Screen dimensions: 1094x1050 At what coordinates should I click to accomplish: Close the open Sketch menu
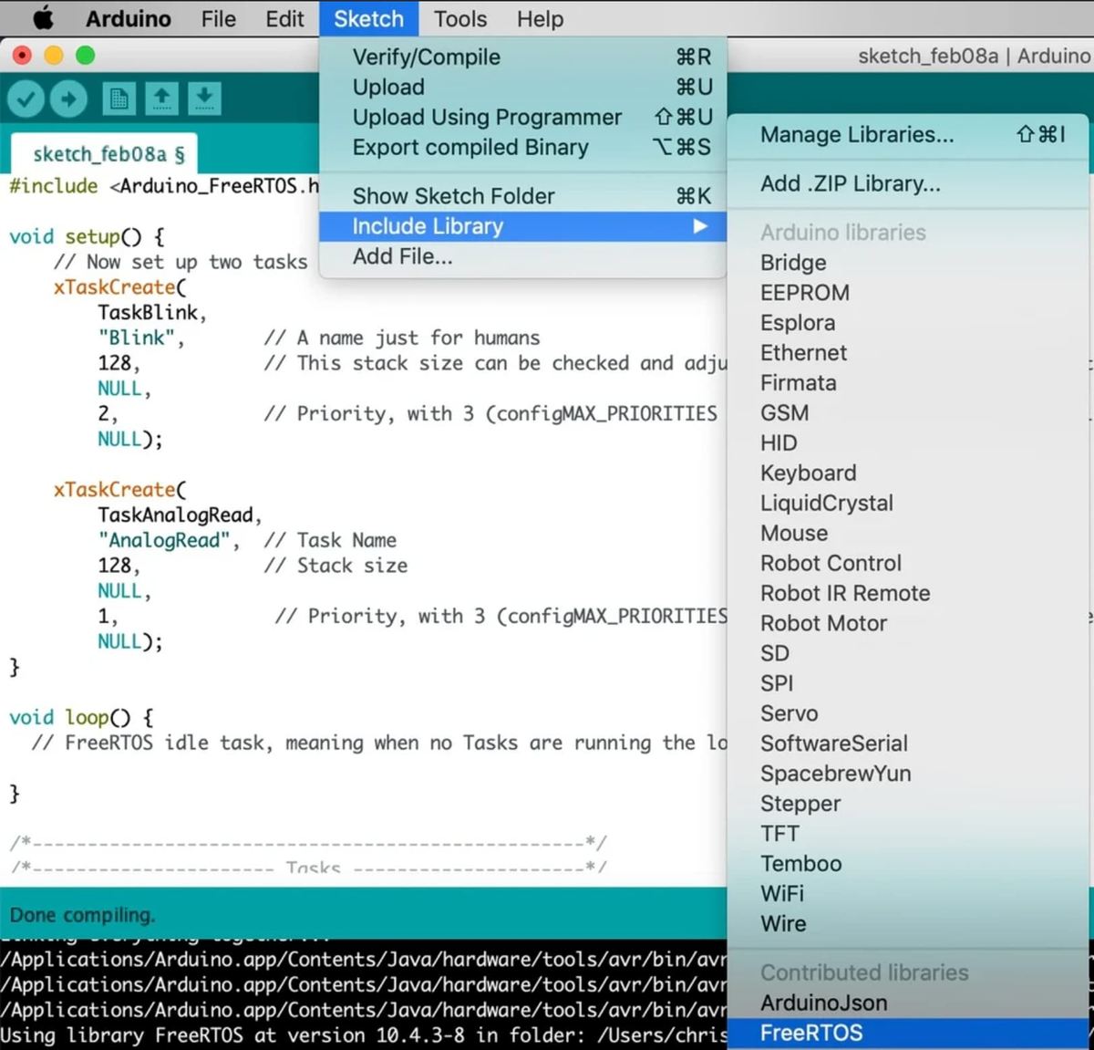(x=368, y=18)
